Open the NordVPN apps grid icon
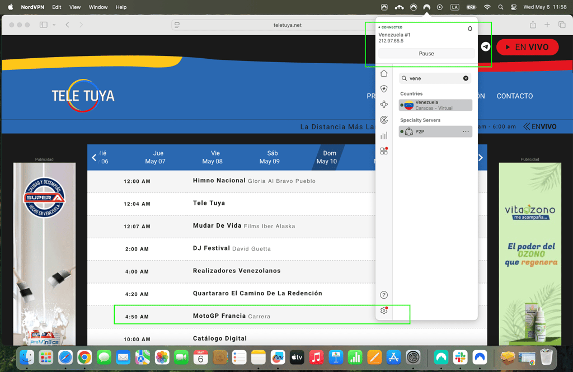The width and height of the screenshot is (573, 372). [384, 151]
